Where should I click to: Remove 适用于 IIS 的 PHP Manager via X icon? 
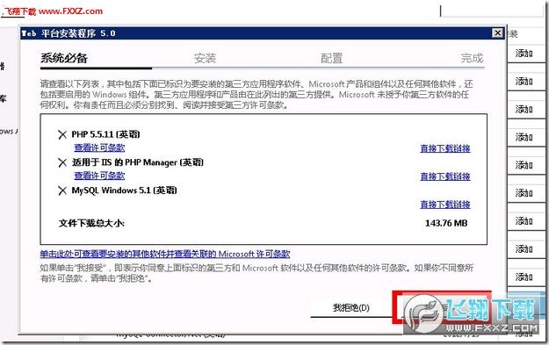point(62,162)
